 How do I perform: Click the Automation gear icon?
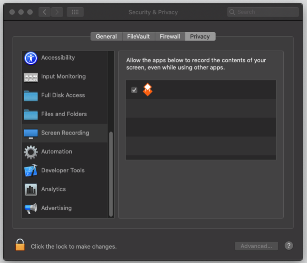[31, 152]
